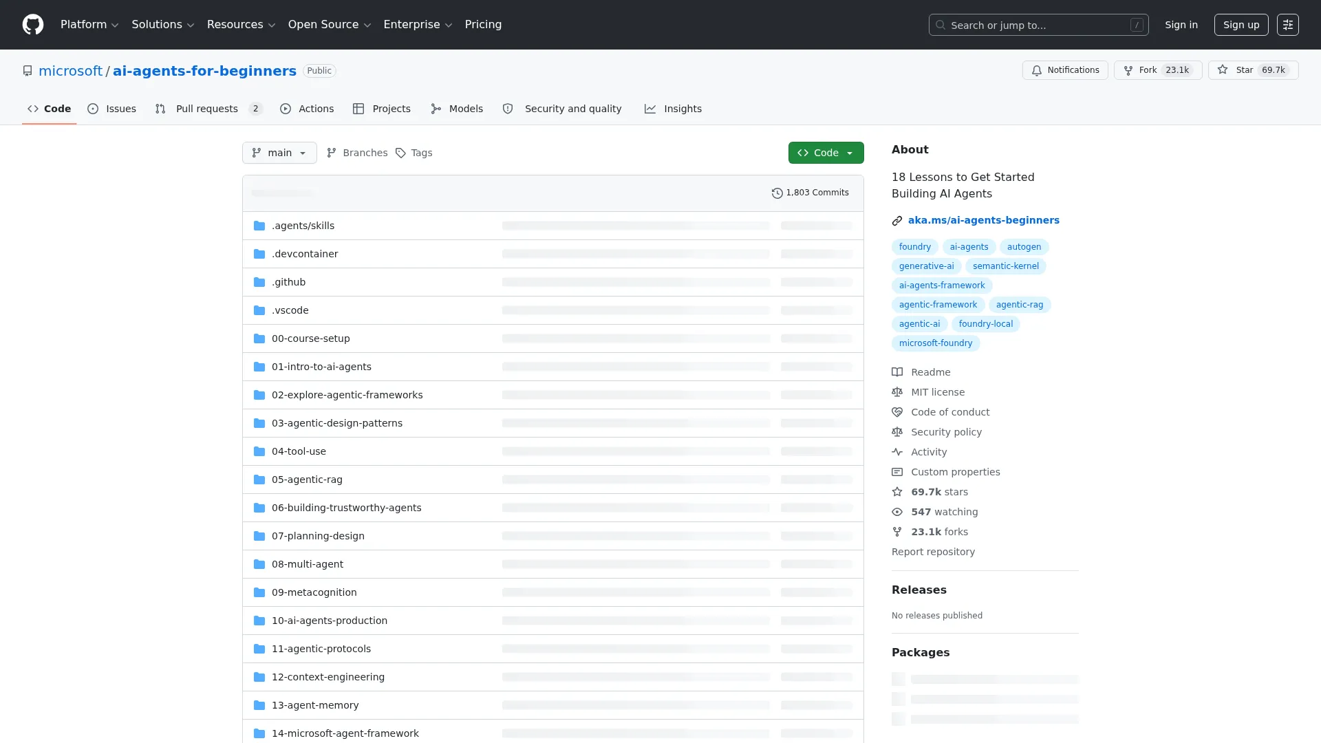Select the agentic-rag topic tag
Viewport: 1321px width, 743px height.
click(1019, 305)
